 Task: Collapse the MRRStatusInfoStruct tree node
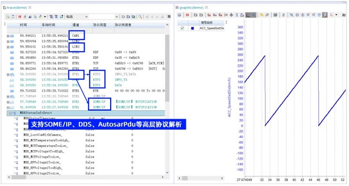[x=10, y=113]
